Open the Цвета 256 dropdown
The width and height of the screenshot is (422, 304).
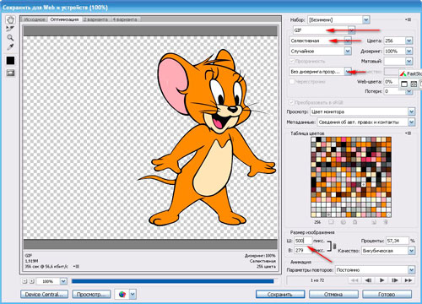(x=409, y=41)
